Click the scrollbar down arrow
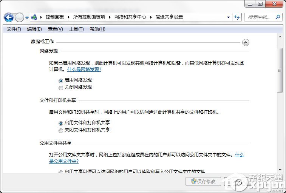 point(280,170)
